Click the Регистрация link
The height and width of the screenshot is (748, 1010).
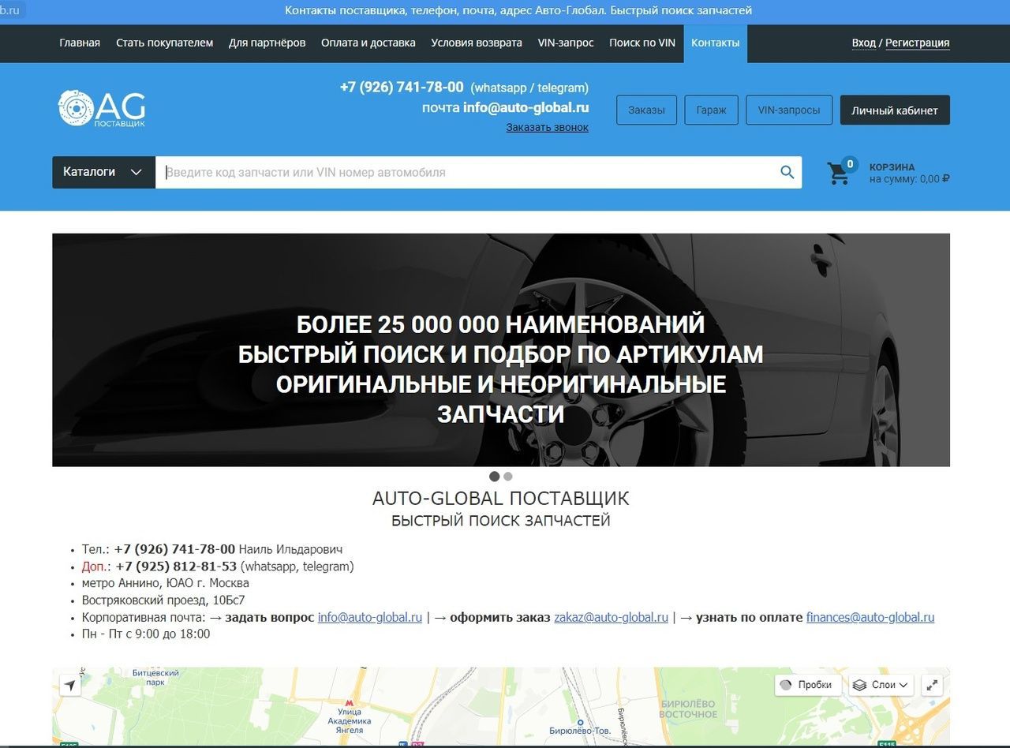click(x=918, y=43)
